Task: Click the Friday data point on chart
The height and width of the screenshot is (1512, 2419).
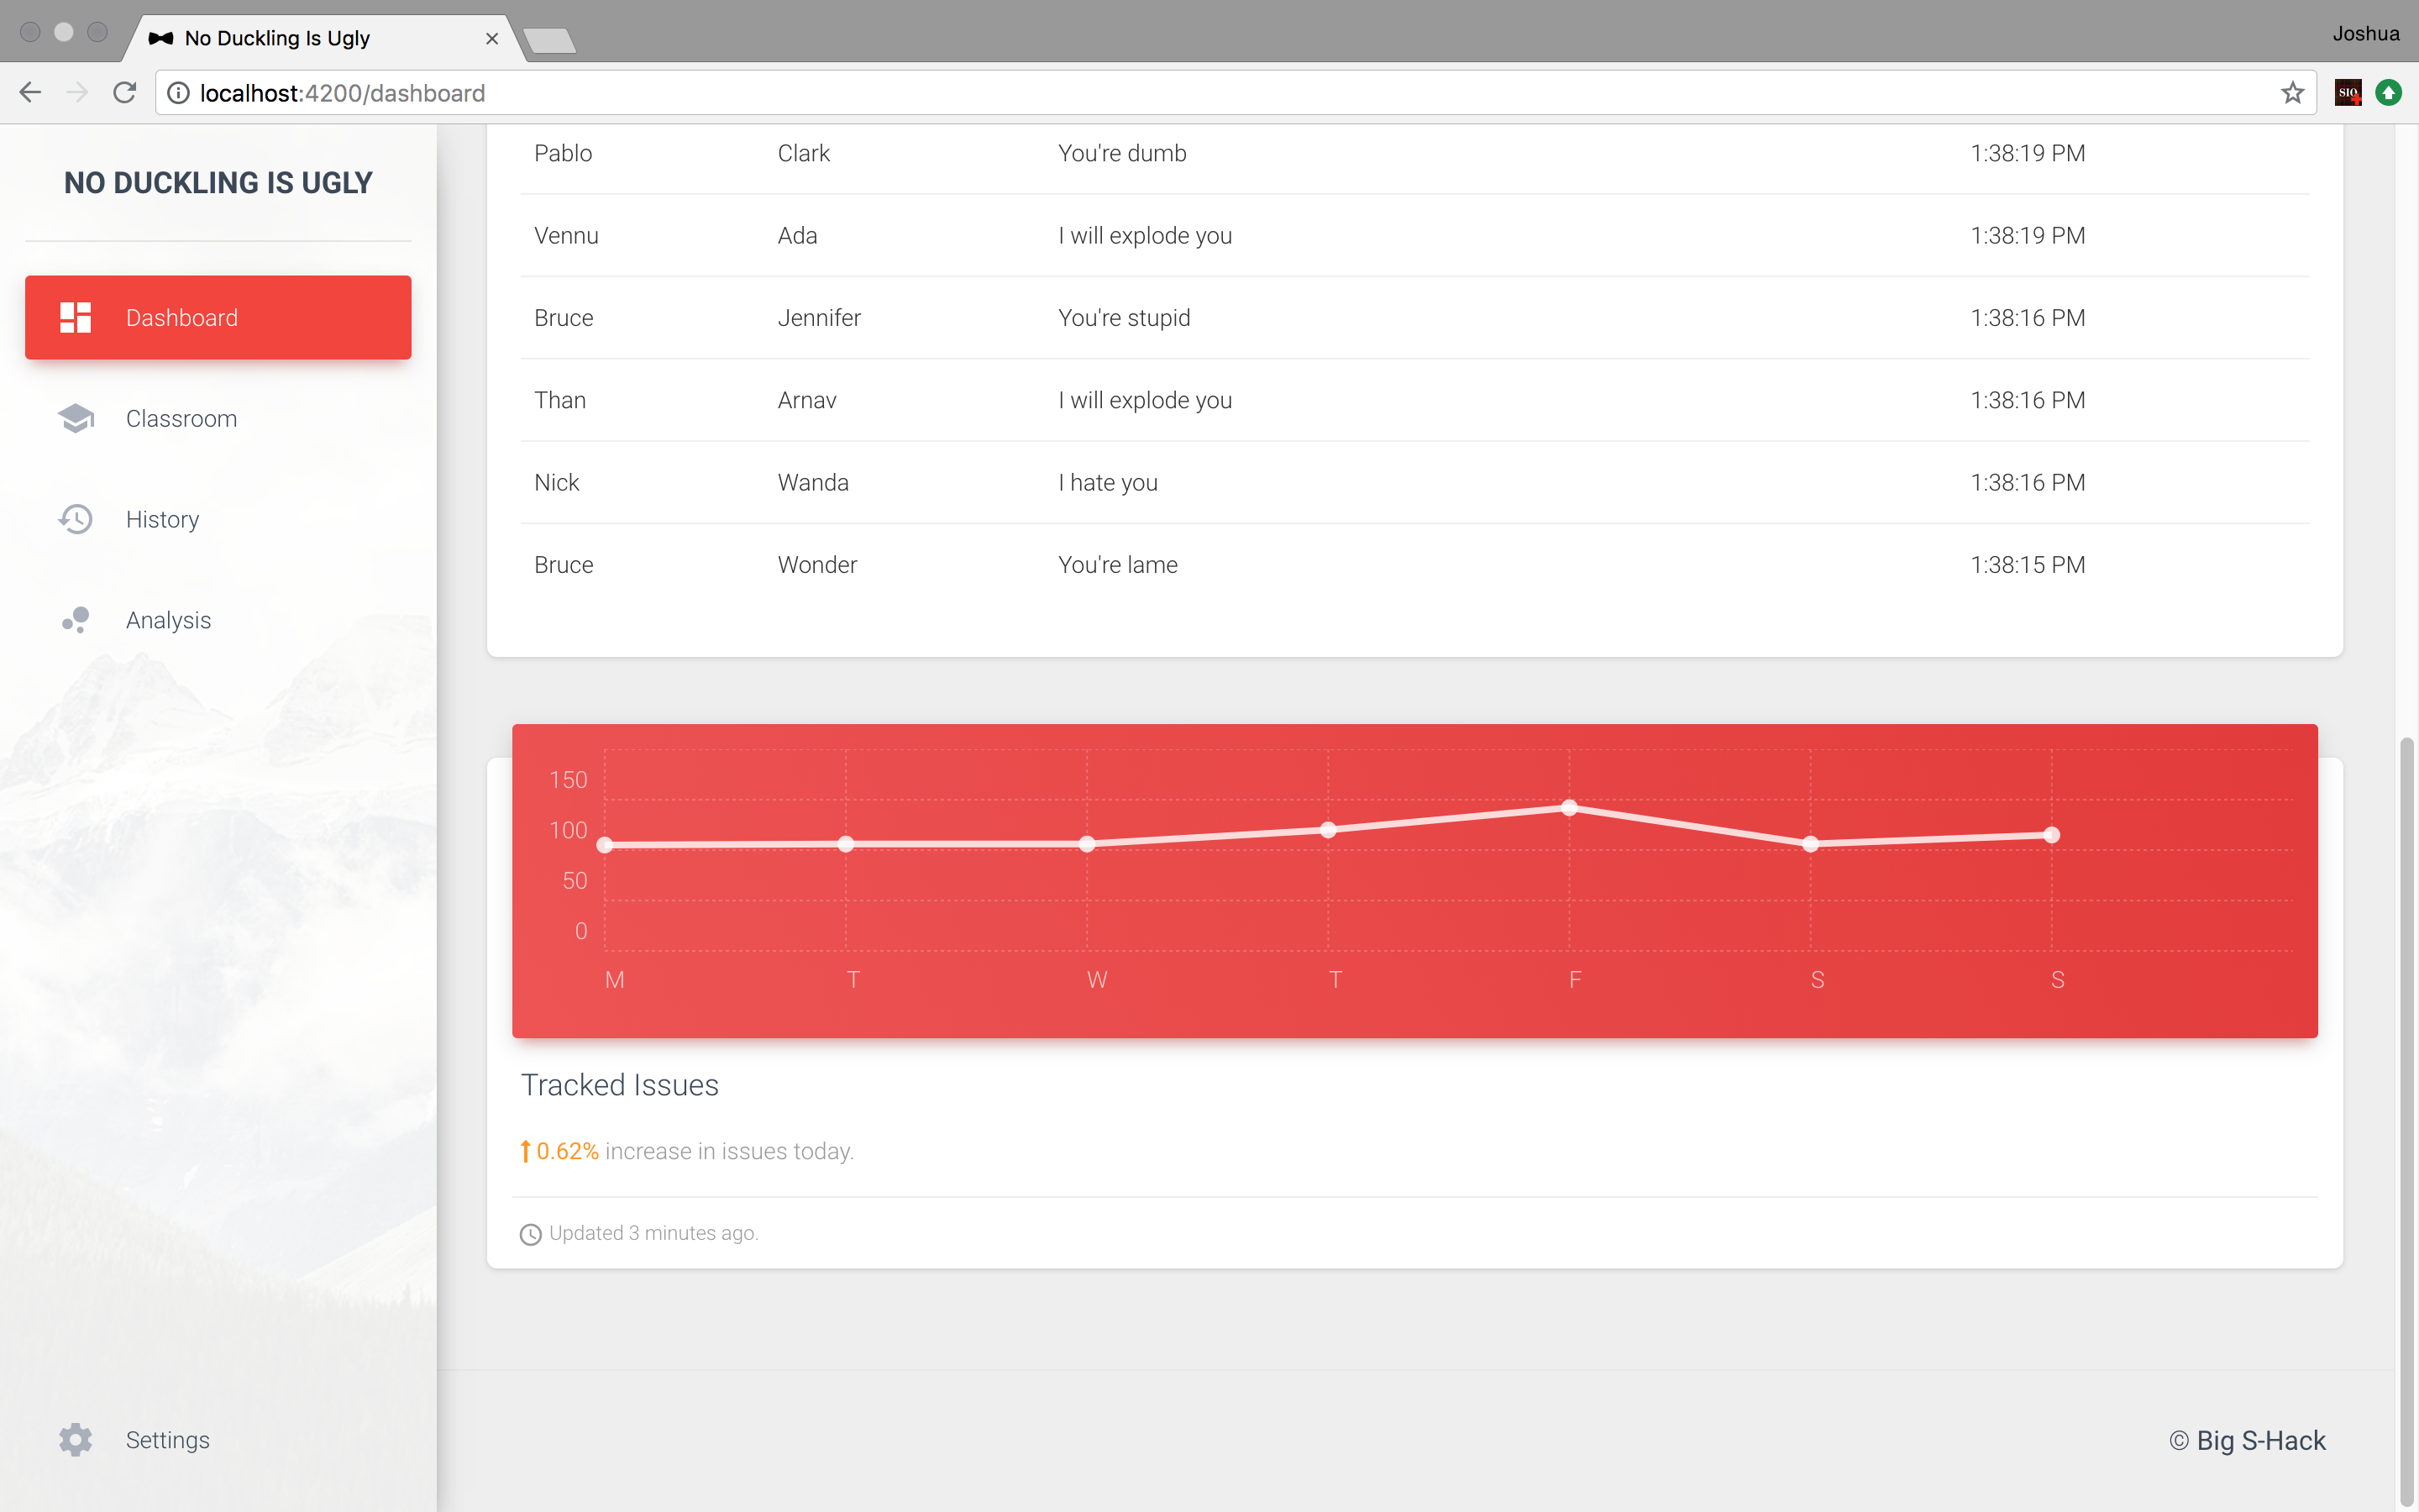Action: [x=1569, y=807]
